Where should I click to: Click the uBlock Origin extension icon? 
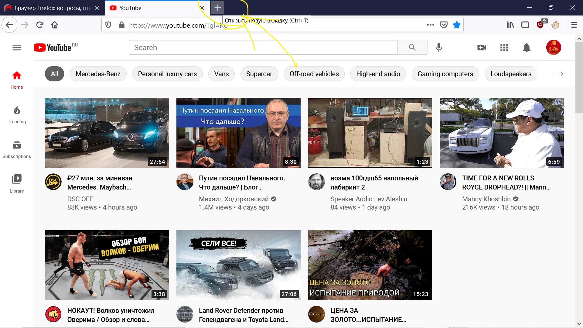540,25
